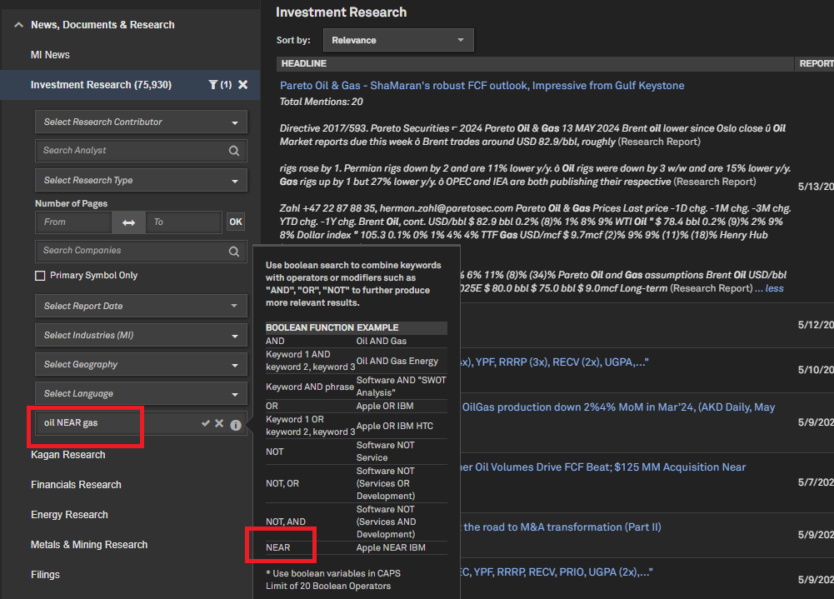This screenshot has height=599, width=834.
Task: Select MI News in sidebar
Action: 50,55
